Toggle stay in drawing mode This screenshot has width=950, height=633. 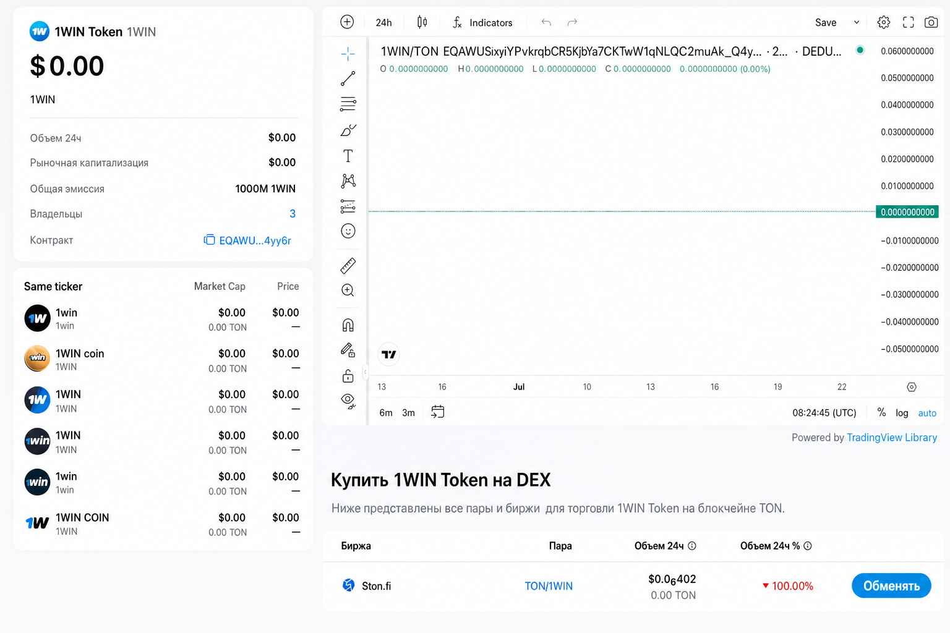(x=348, y=350)
